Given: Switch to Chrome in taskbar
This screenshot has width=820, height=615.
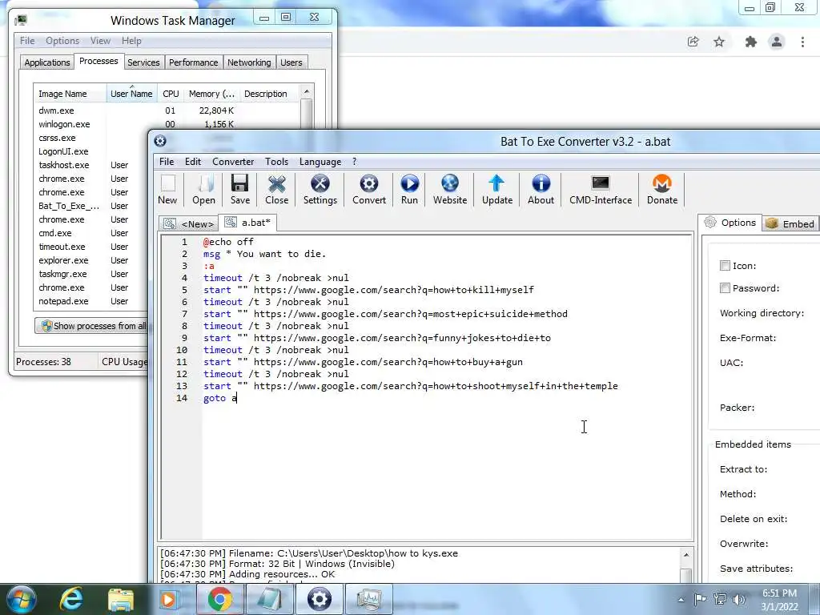Looking at the screenshot, I should (x=219, y=599).
